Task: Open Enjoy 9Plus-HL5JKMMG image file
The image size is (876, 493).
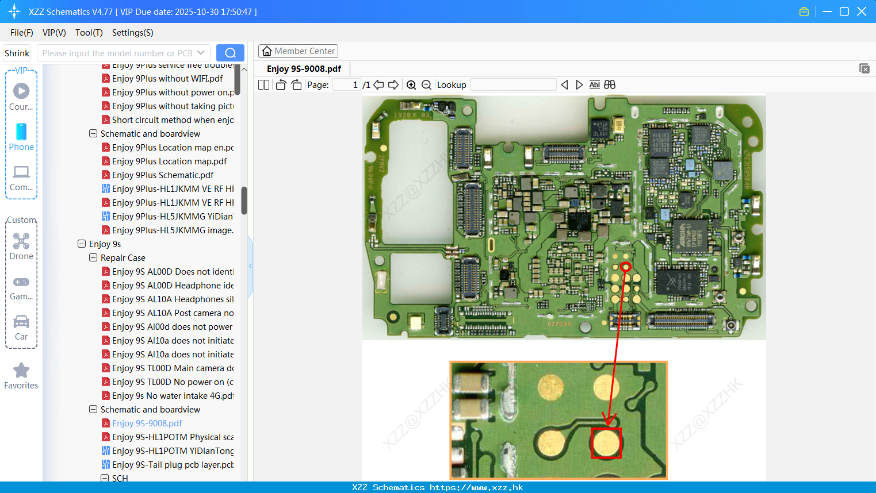Action: click(167, 230)
